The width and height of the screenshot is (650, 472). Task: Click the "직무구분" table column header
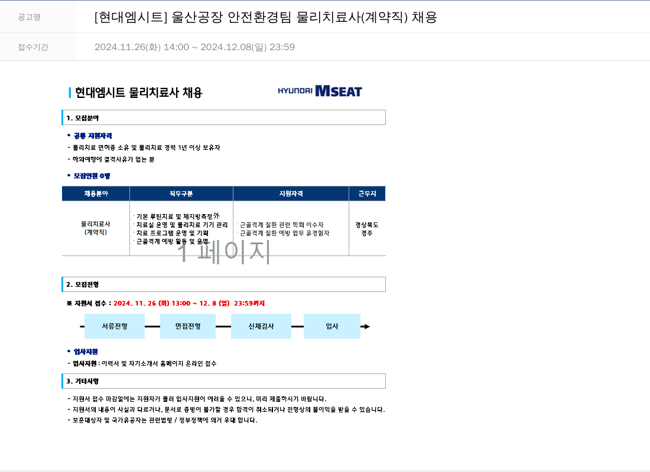click(x=181, y=194)
